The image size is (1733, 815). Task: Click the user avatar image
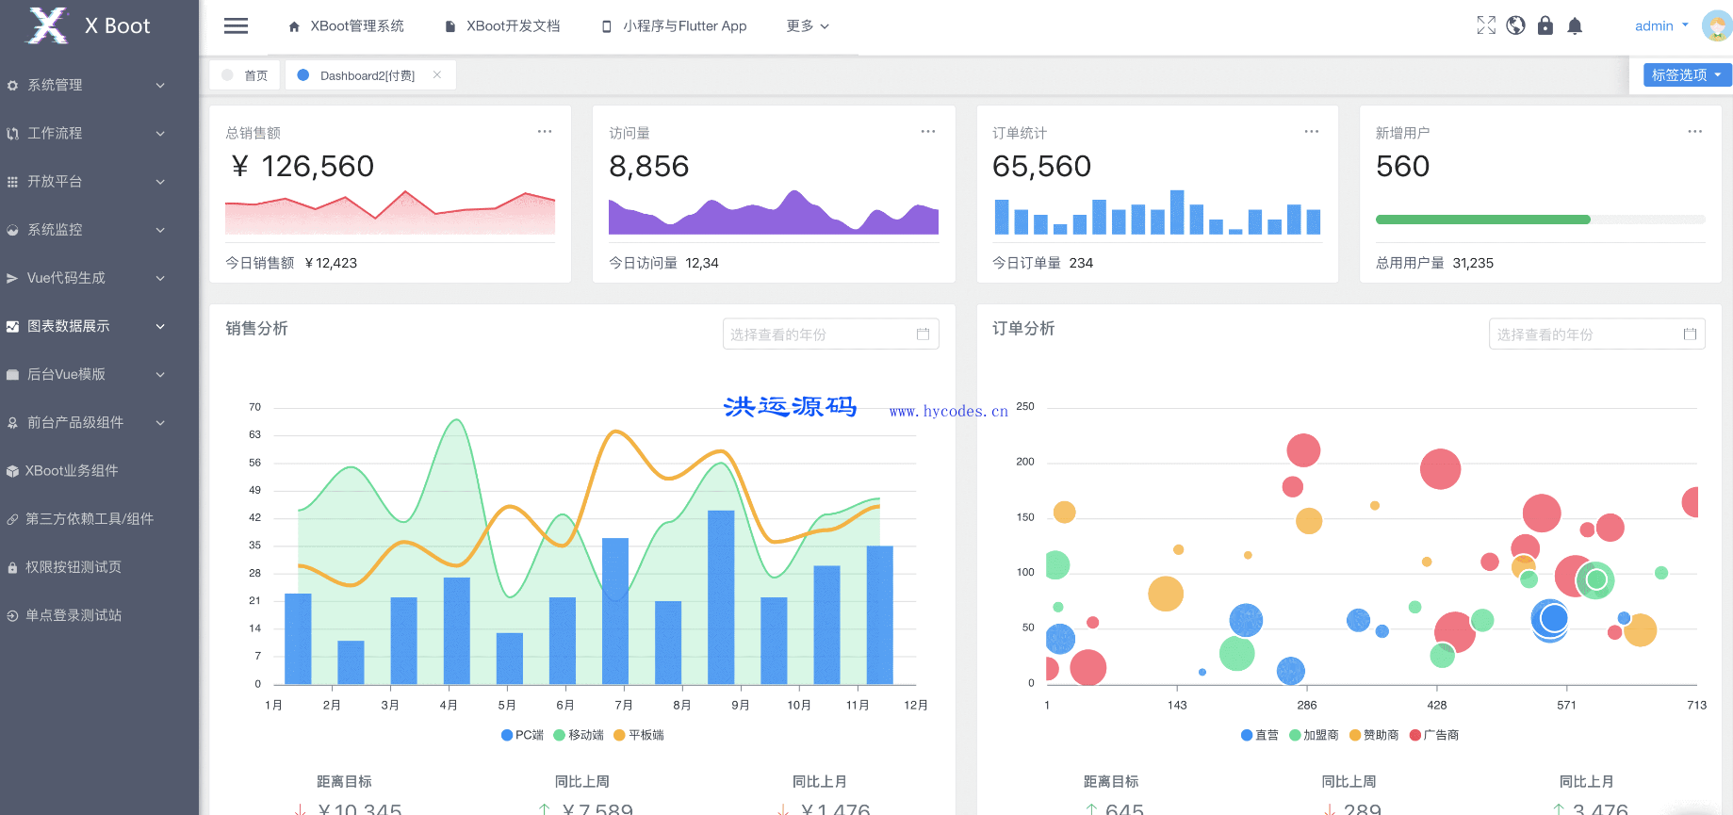(1716, 25)
